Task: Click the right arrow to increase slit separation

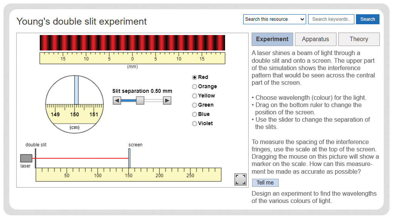Action: point(167,101)
